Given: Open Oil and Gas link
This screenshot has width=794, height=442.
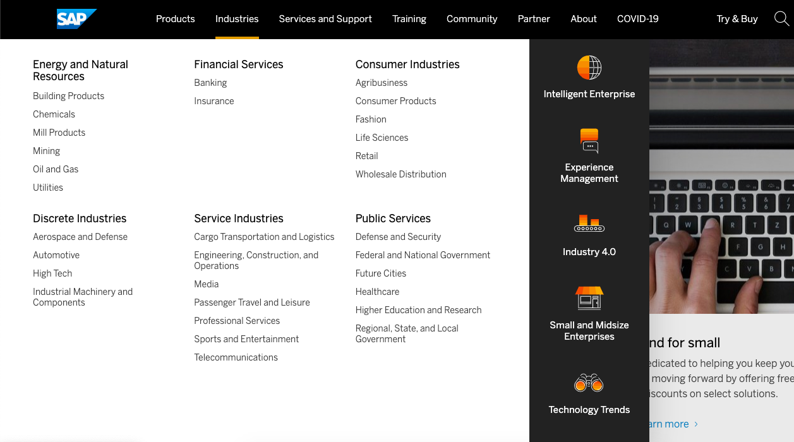Looking at the screenshot, I should click(x=56, y=169).
